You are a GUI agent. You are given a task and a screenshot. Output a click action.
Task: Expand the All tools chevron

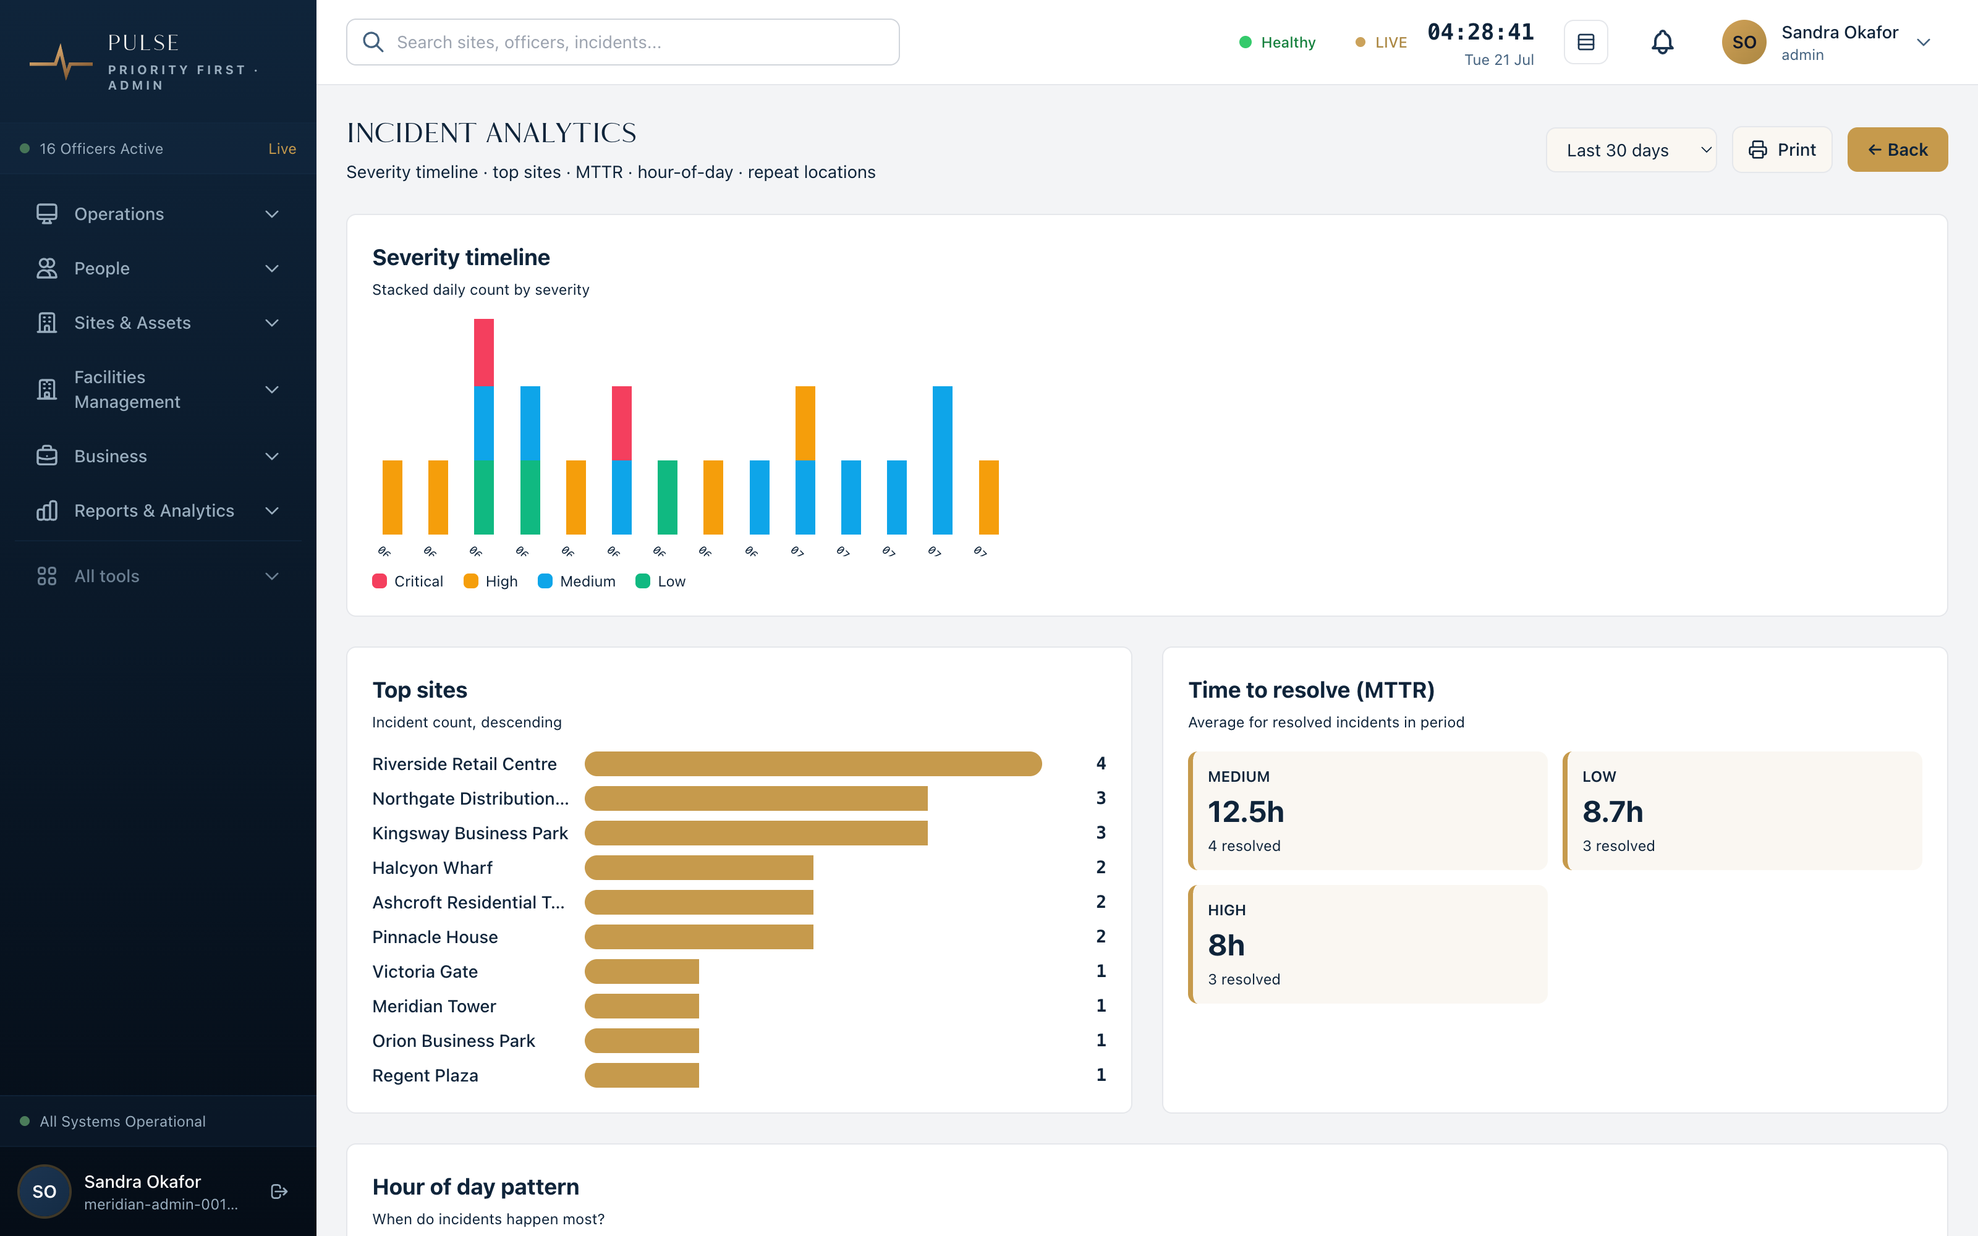point(272,577)
